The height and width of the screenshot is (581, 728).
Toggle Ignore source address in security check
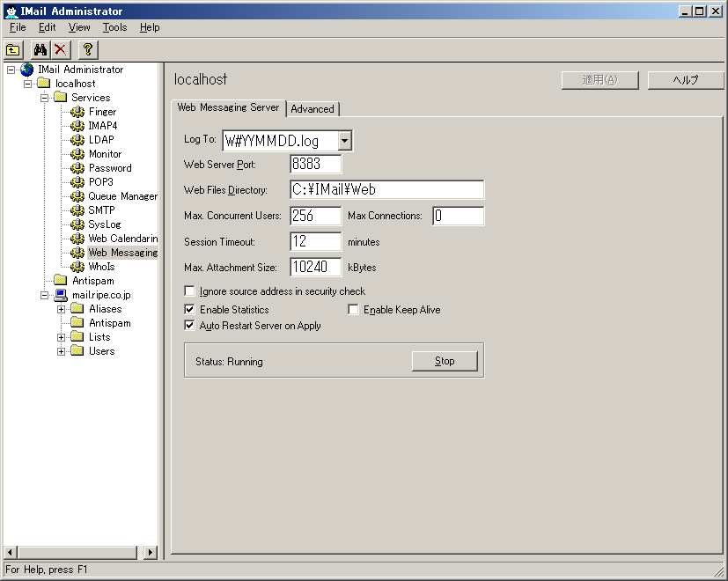(x=189, y=291)
